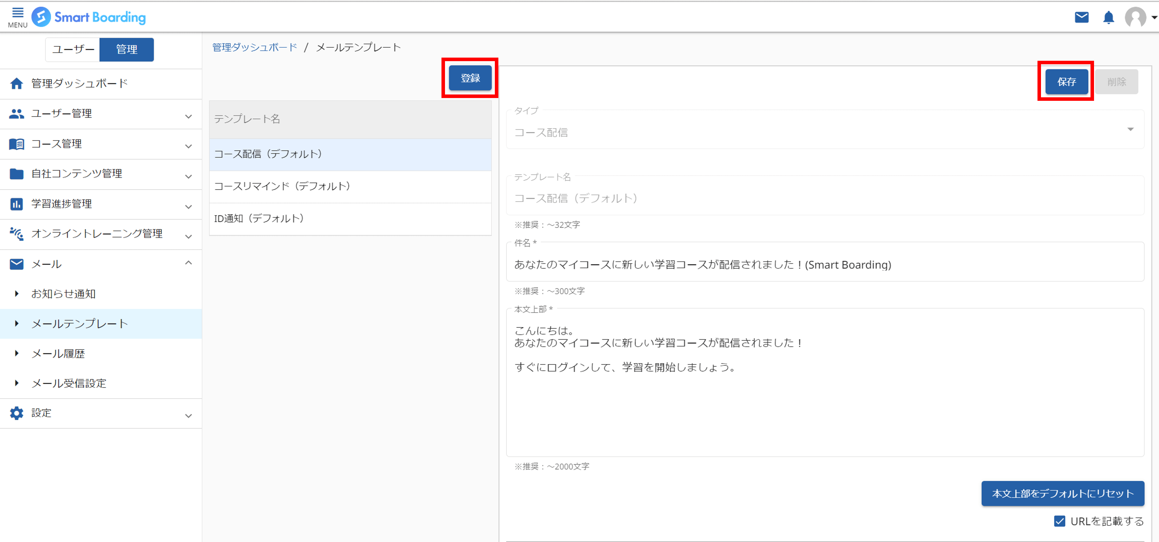Click the 保存 button
This screenshot has width=1159, height=542.
(x=1066, y=81)
